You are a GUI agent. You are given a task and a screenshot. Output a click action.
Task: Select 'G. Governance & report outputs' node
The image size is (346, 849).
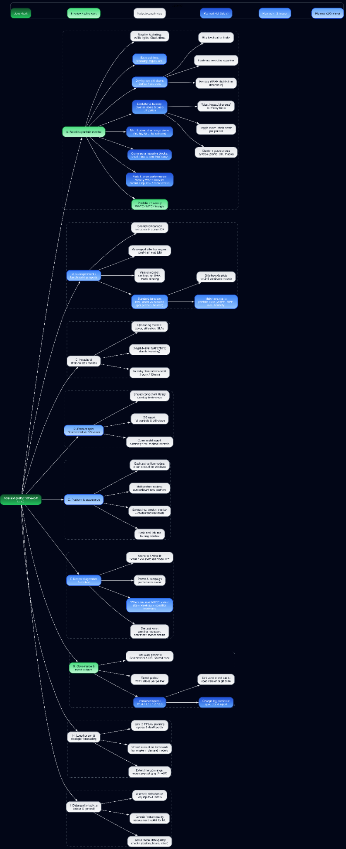coord(84,668)
